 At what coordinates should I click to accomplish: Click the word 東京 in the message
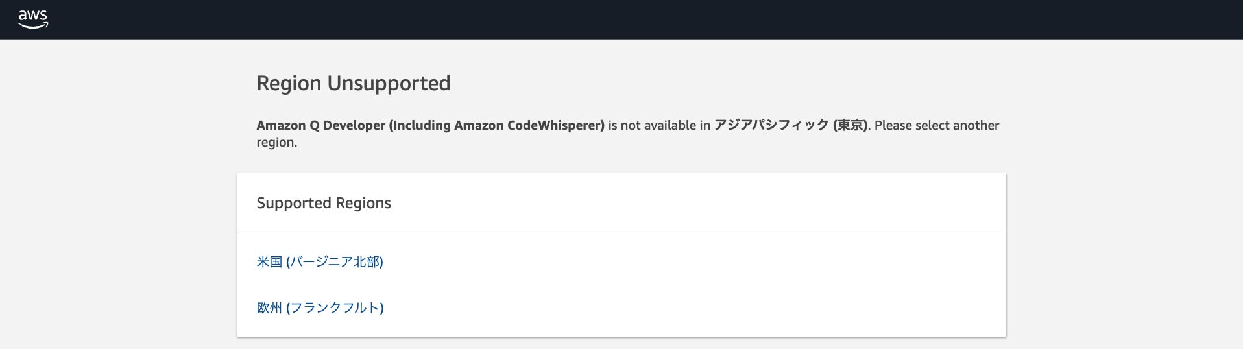850,125
